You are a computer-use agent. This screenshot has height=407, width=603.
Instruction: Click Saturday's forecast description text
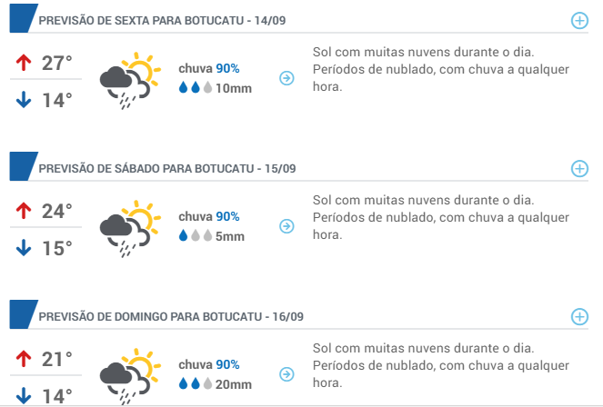(441, 217)
